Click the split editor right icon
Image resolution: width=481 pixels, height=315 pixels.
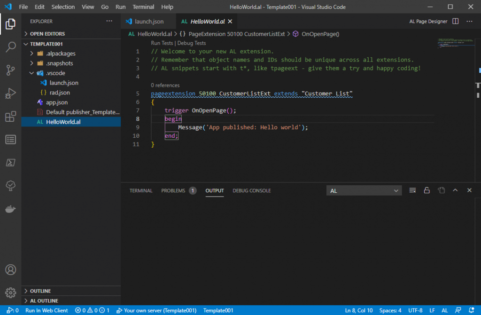(456, 21)
